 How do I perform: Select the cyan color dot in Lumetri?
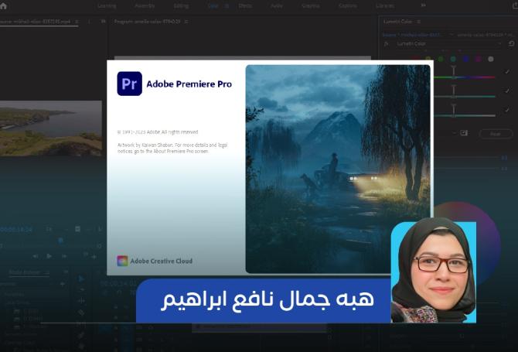pos(453,59)
